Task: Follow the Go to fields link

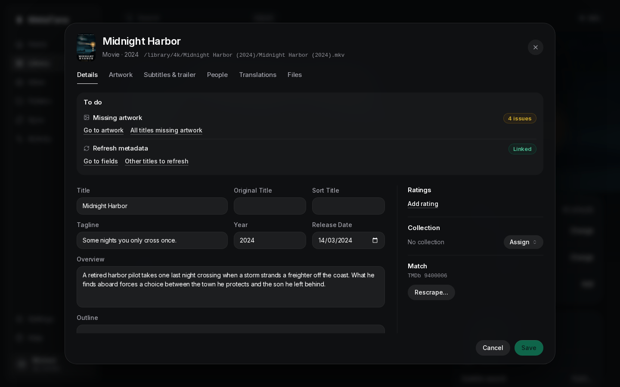Action: [x=101, y=161]
